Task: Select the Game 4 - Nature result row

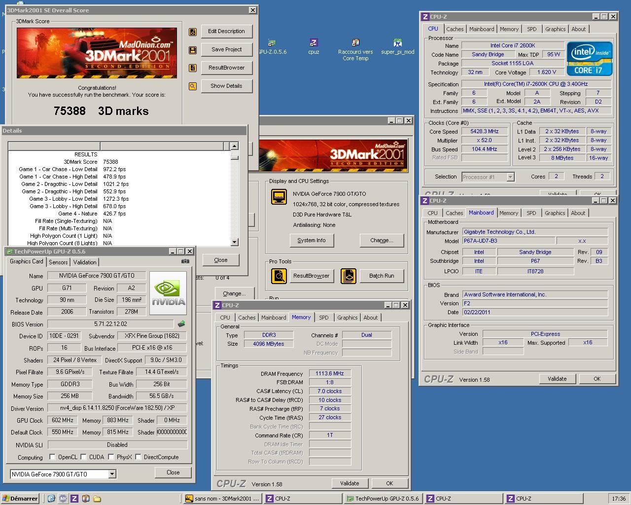Action: point(118,214)
